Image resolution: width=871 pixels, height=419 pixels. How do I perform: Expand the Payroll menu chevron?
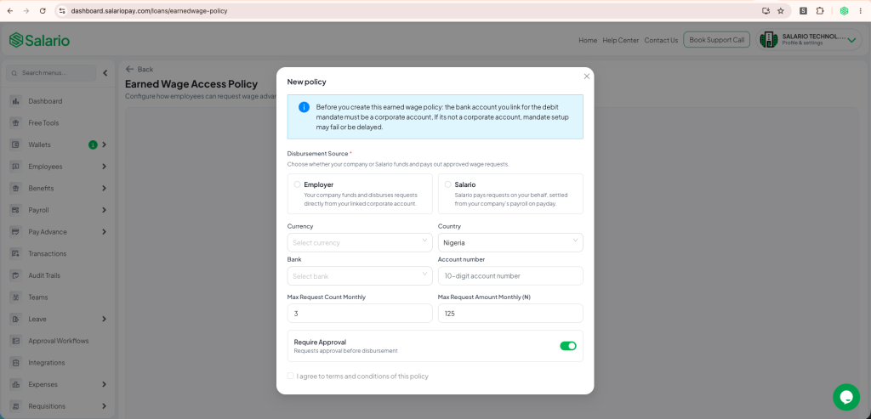[x=104, y=210]
